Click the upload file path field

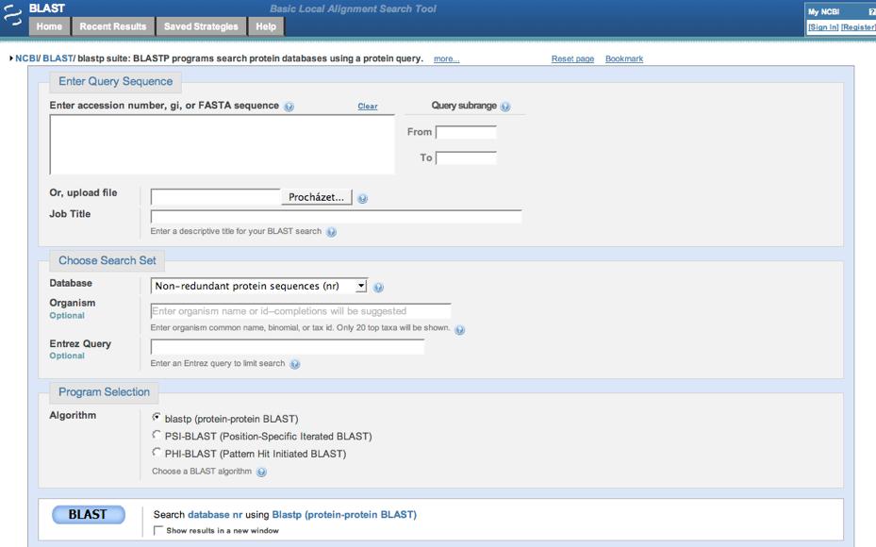[x=216, y=197]
